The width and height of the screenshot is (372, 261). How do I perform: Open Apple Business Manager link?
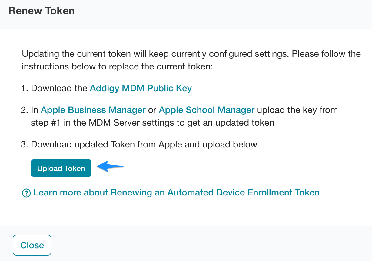click(x=93, y=110)
